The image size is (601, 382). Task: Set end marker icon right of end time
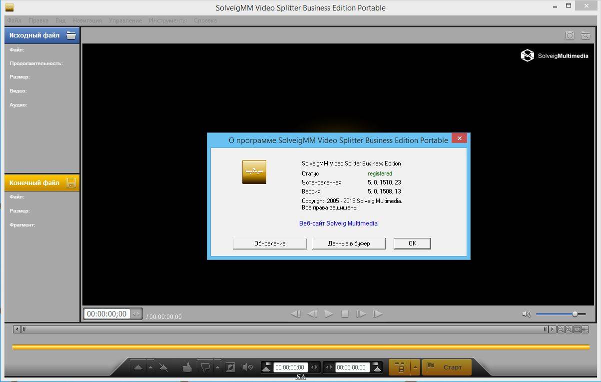377,367
